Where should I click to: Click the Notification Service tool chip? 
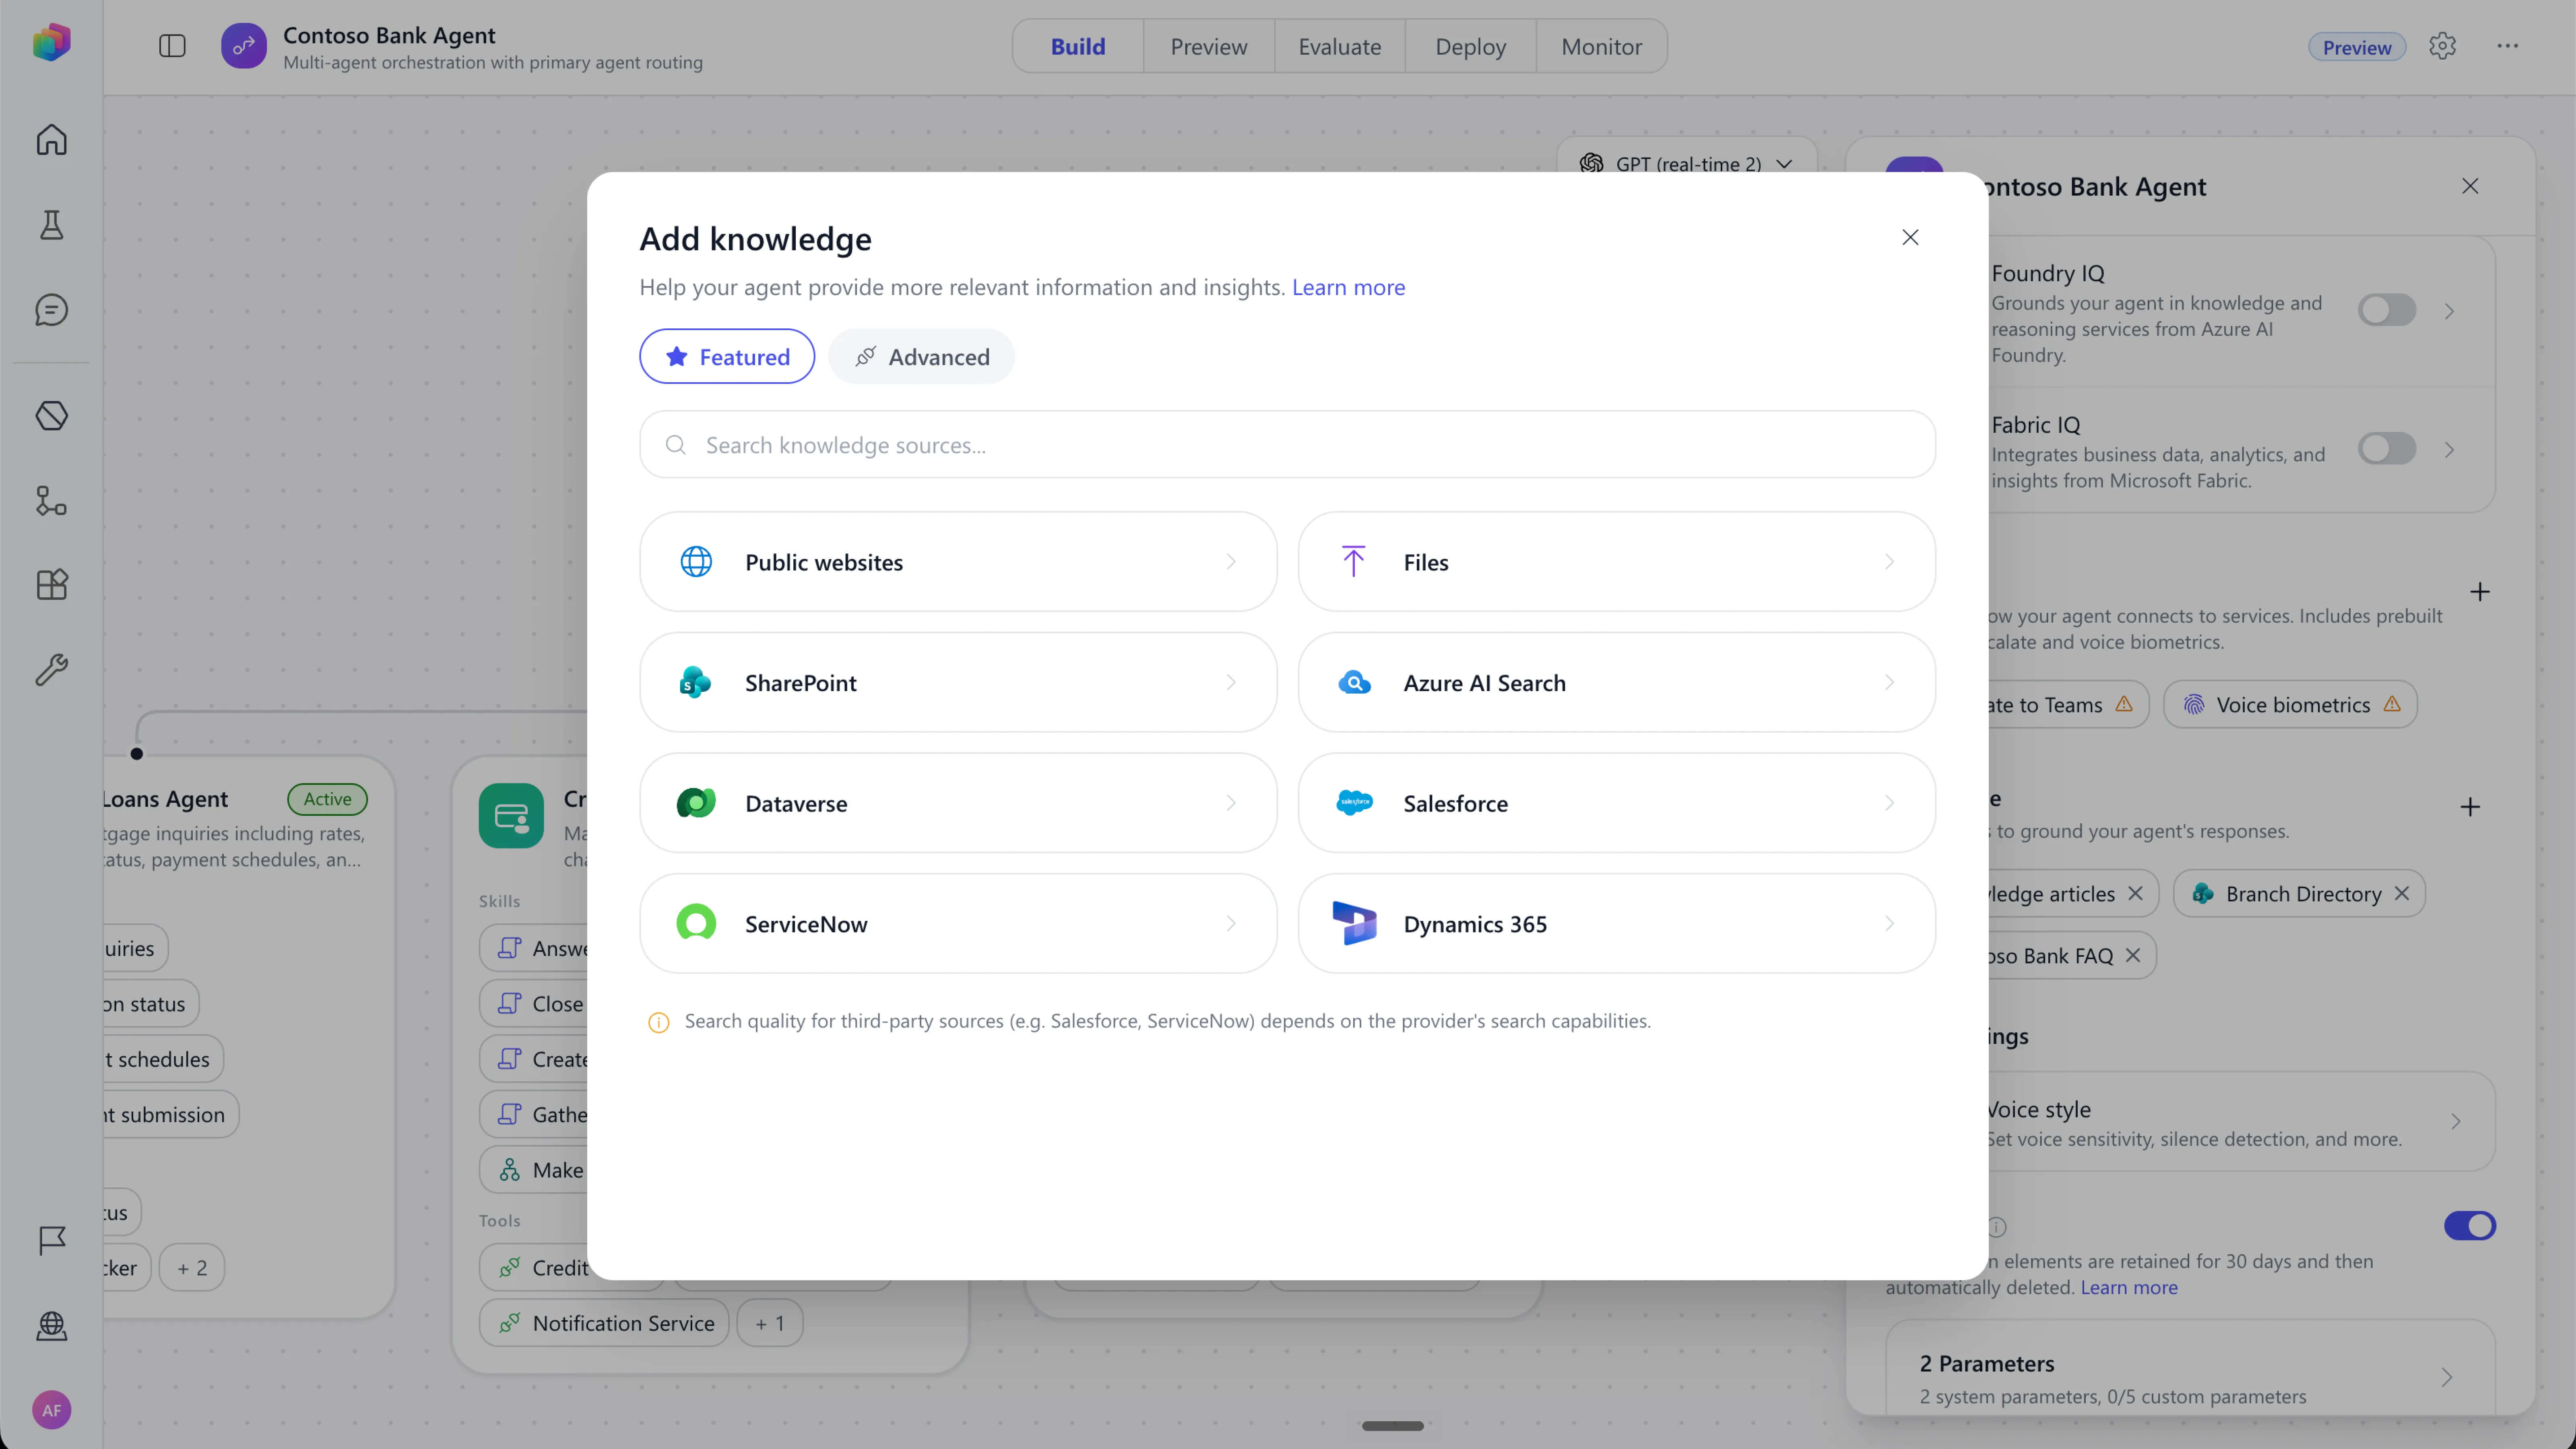click(x=604, y=1323)
